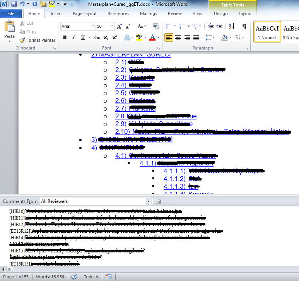The image size is (299, 281).
Task: Apply the Normal style
Action: coord(267,32)
